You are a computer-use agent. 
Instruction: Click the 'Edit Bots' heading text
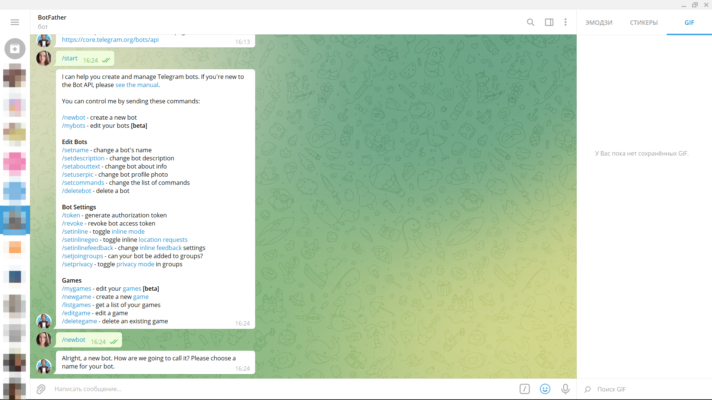pos(75,142)
